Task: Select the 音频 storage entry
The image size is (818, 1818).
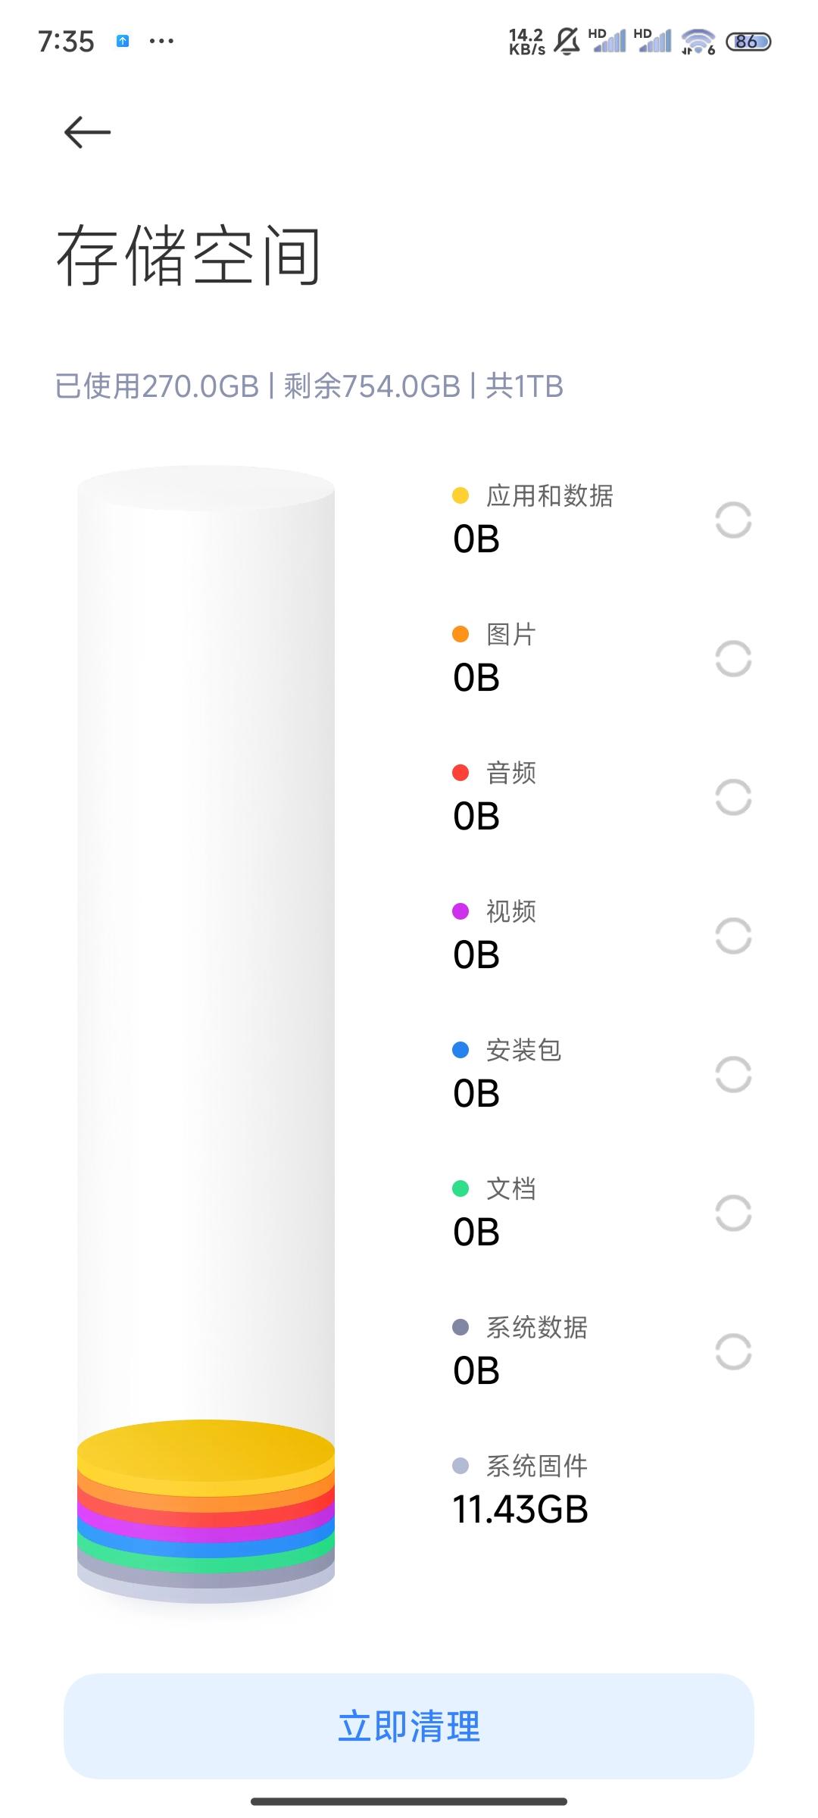Action: point(602,797)
